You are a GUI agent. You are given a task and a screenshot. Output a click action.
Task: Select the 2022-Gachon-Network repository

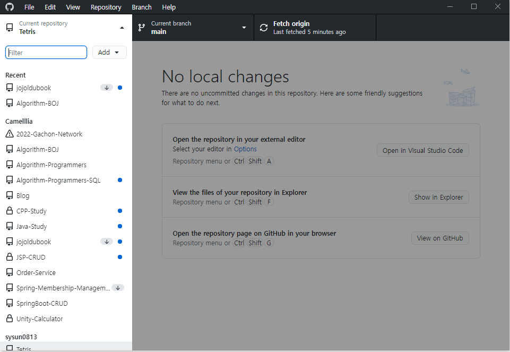tap(66, 134)
